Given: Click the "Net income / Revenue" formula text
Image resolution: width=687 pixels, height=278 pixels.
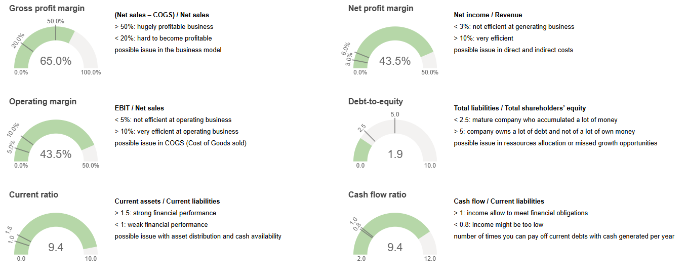Looking at the screenshot, I should [488, 15].
